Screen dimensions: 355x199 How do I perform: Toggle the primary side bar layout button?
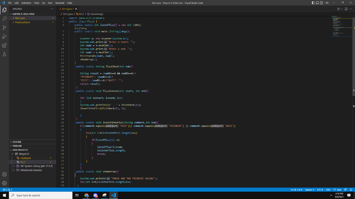point(314,3)
